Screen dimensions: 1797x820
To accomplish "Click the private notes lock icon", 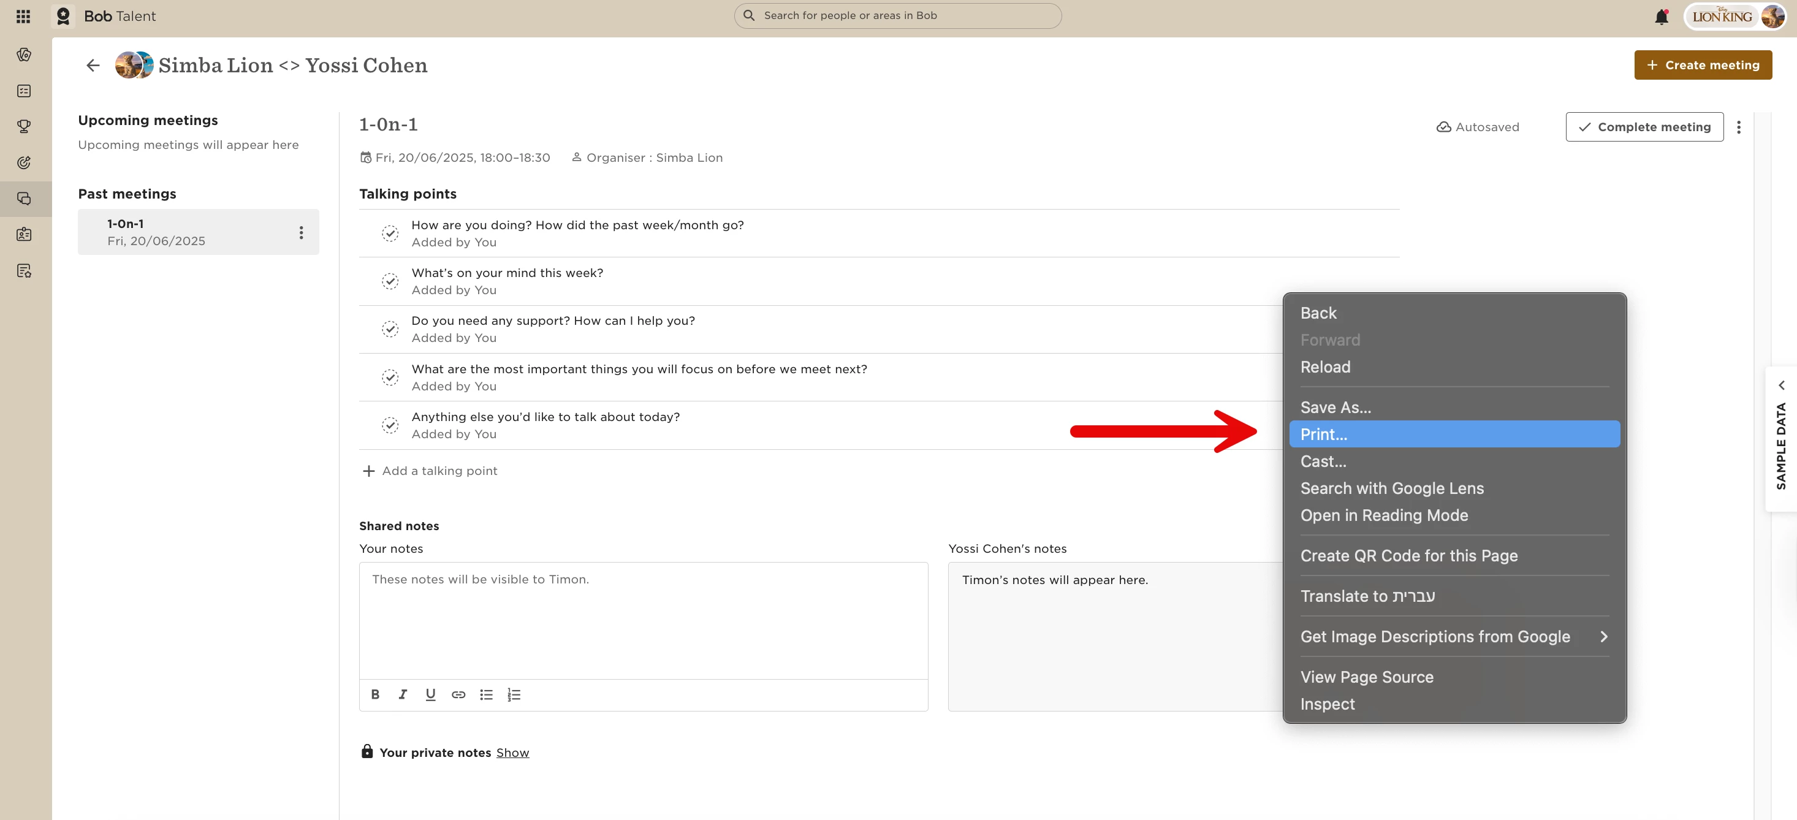I will [x=367, y=751].
